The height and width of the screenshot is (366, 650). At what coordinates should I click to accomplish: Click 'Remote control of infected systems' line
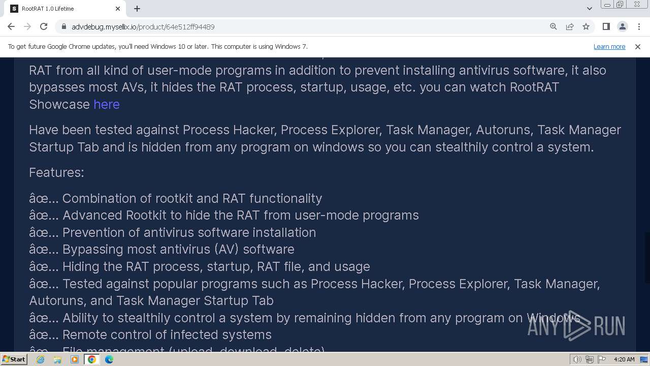pos(150,334)
